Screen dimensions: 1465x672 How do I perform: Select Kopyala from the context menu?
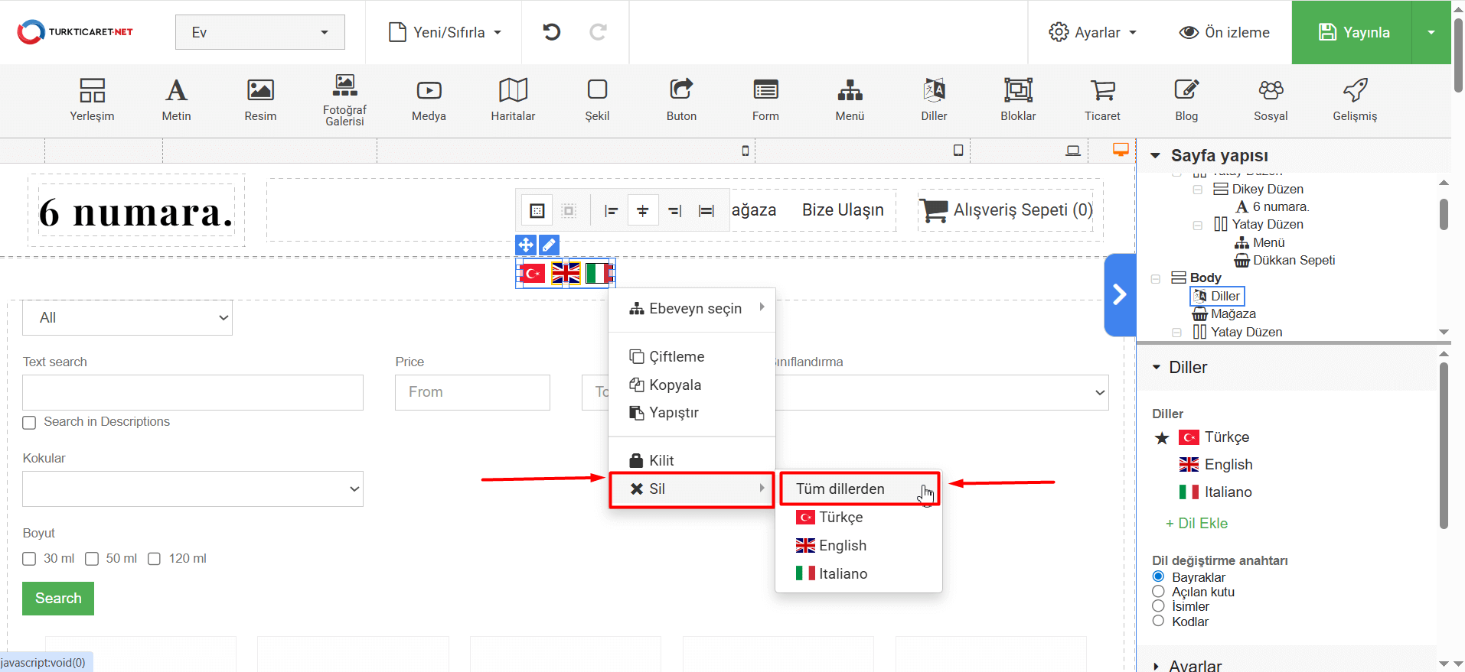click(x=674, y=385)
